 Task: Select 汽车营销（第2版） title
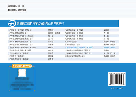click(17, 56)
